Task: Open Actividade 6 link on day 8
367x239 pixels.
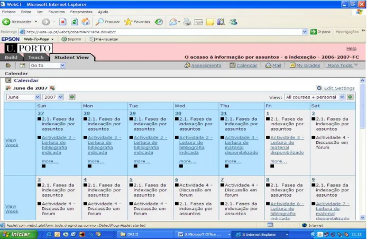Action: tap(287, 211)
